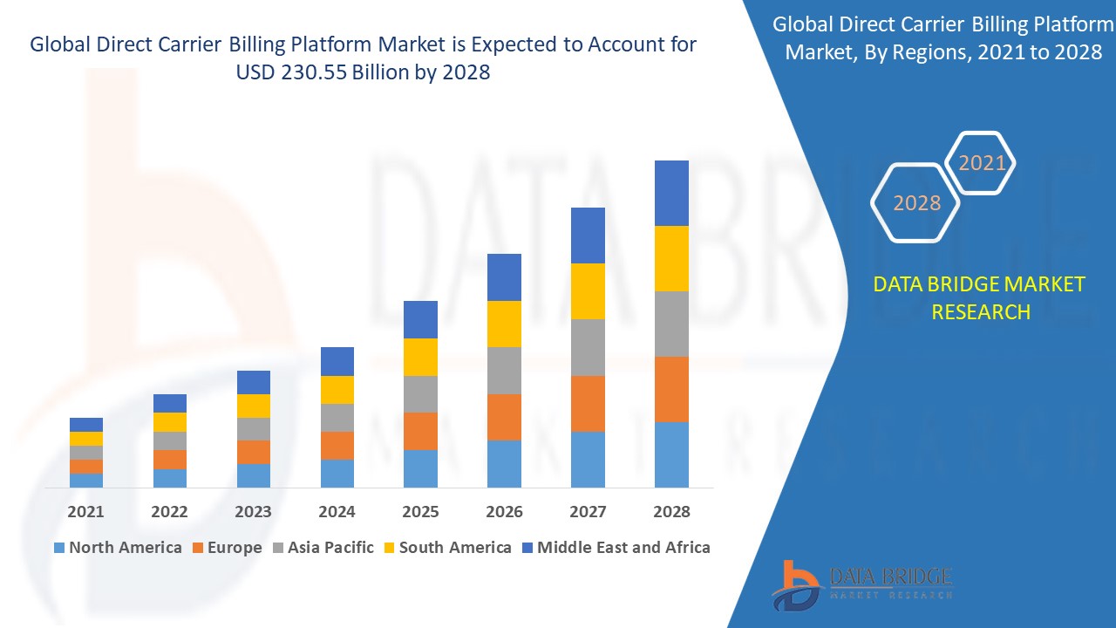Select the South America legend color square
This screenshot has height=628, width=1116.
coord(389,548)
